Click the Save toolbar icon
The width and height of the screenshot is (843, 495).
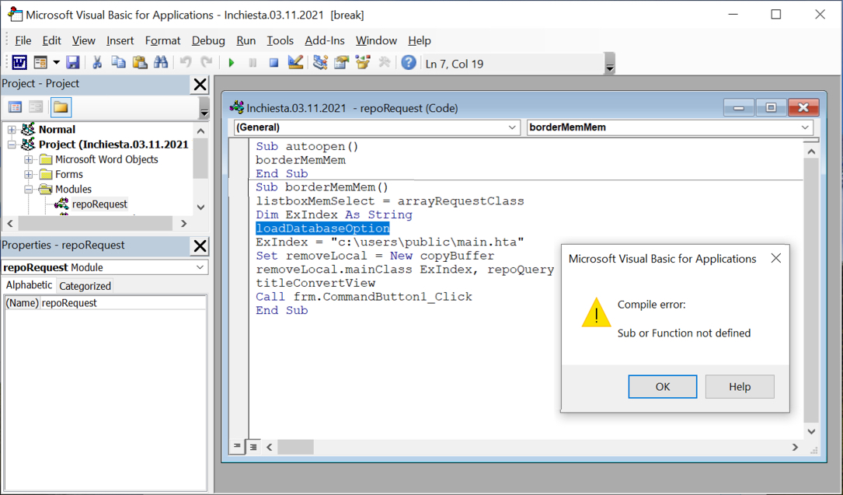pos(72,63)
